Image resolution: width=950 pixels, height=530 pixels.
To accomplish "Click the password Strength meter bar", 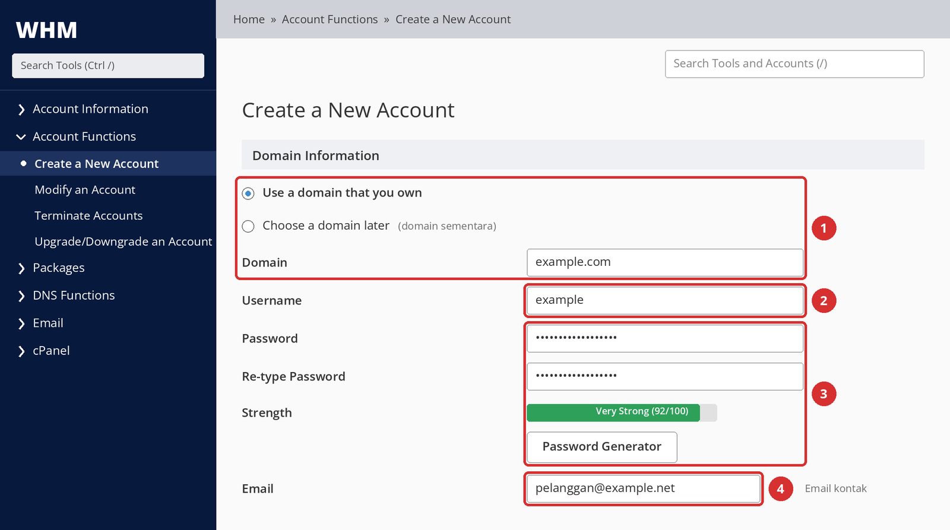I will pyautogui.click(x=622, y=412).
